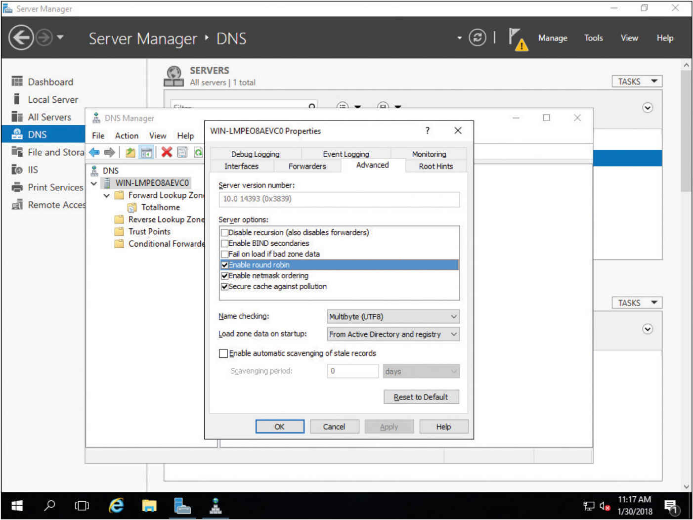
Task: Open the upper SERVERS TASKS dropdown
Action: [x=637, y=82]
